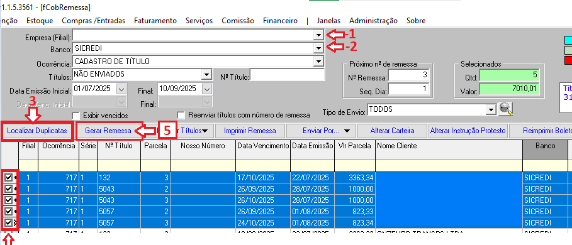The height and width of the screenshot is (245, 572).
Task: Open Data Emissão Inicial date picker
Action: point(121,89)
